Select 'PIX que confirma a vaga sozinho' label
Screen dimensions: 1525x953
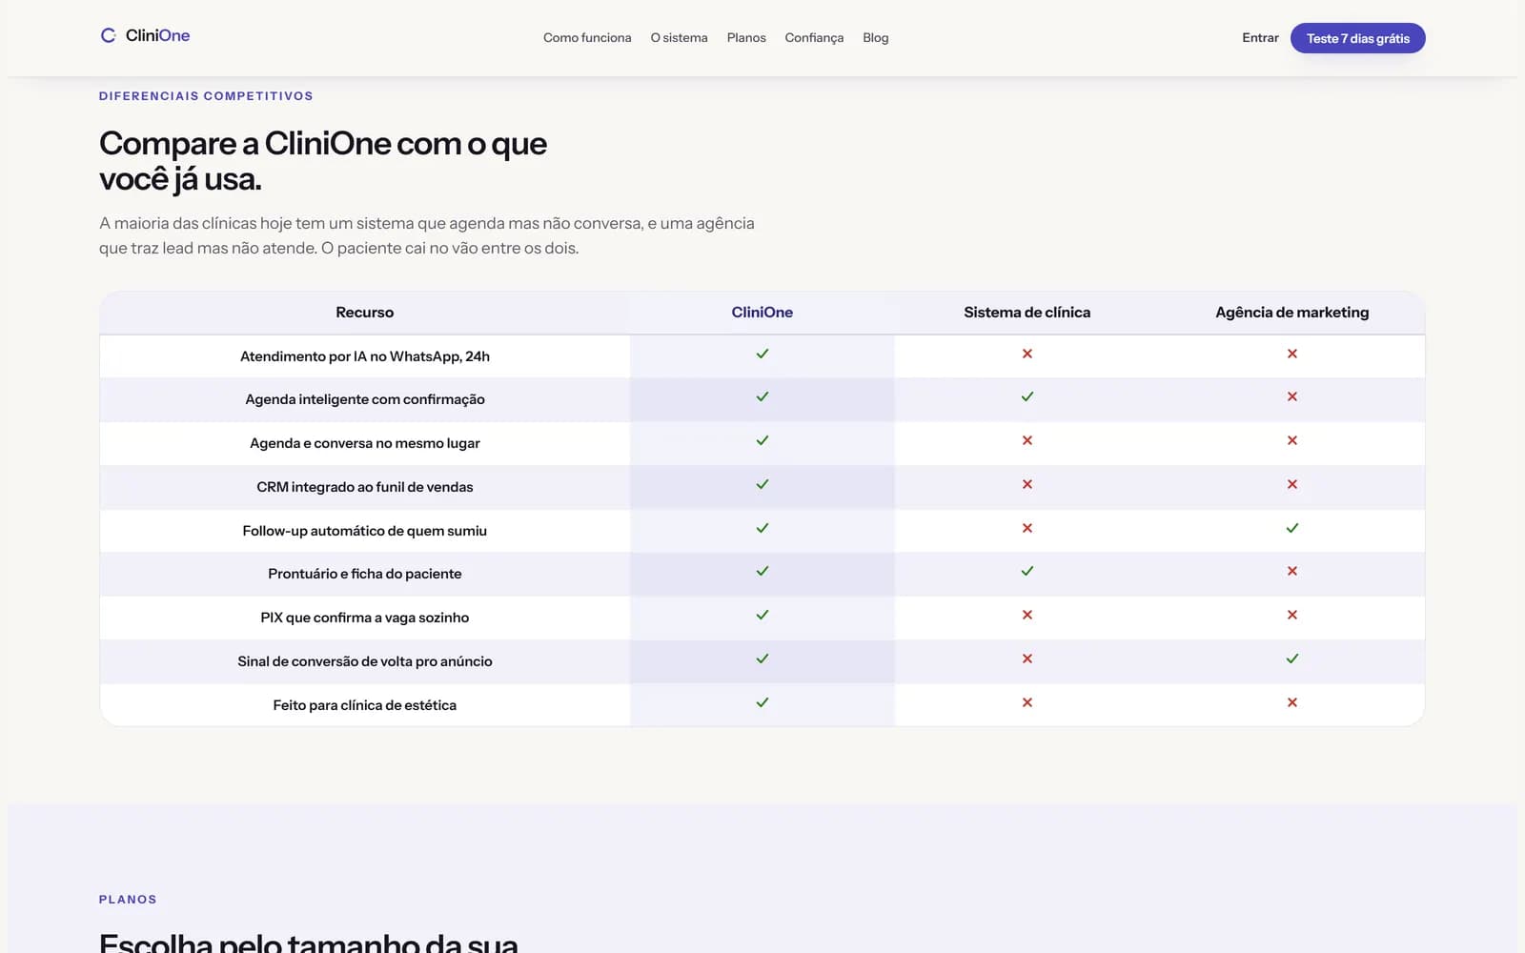click(x=365, y=618)
